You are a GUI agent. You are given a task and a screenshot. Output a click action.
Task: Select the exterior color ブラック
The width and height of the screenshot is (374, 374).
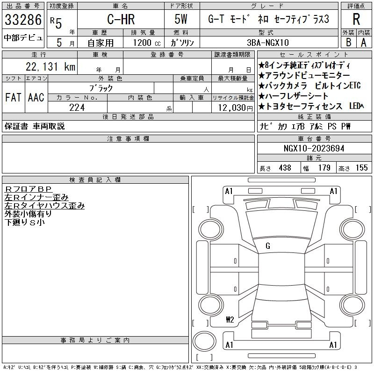[x=101, y=88]
